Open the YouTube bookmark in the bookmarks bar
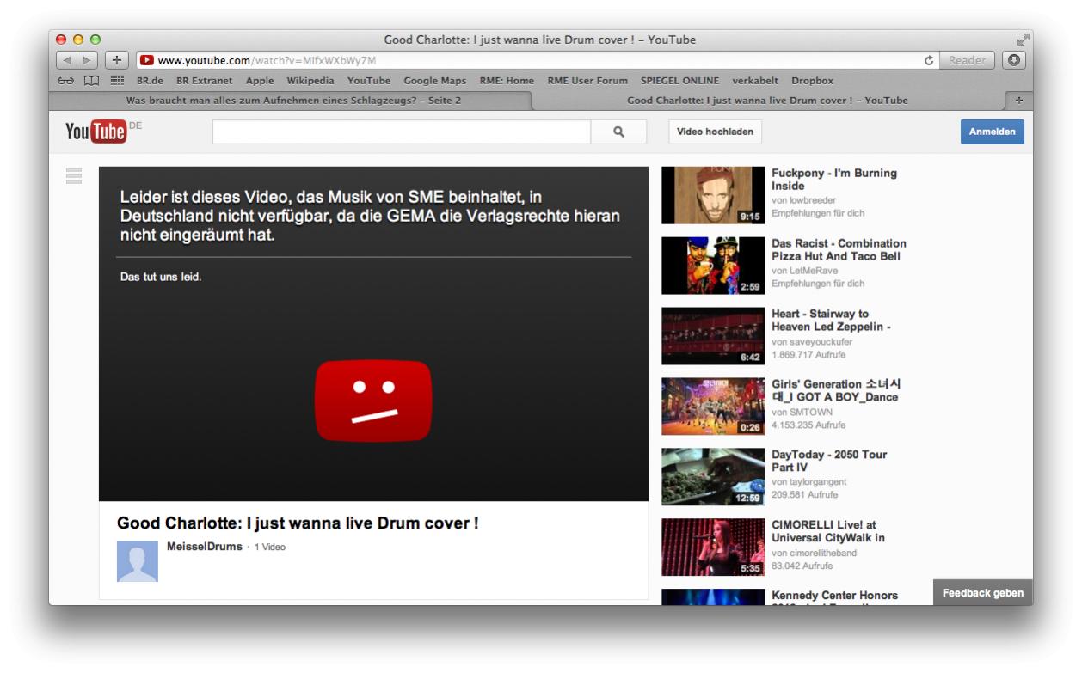This screenshot has width=1082, height=673. pyautogui.click(x=369, y=81)
